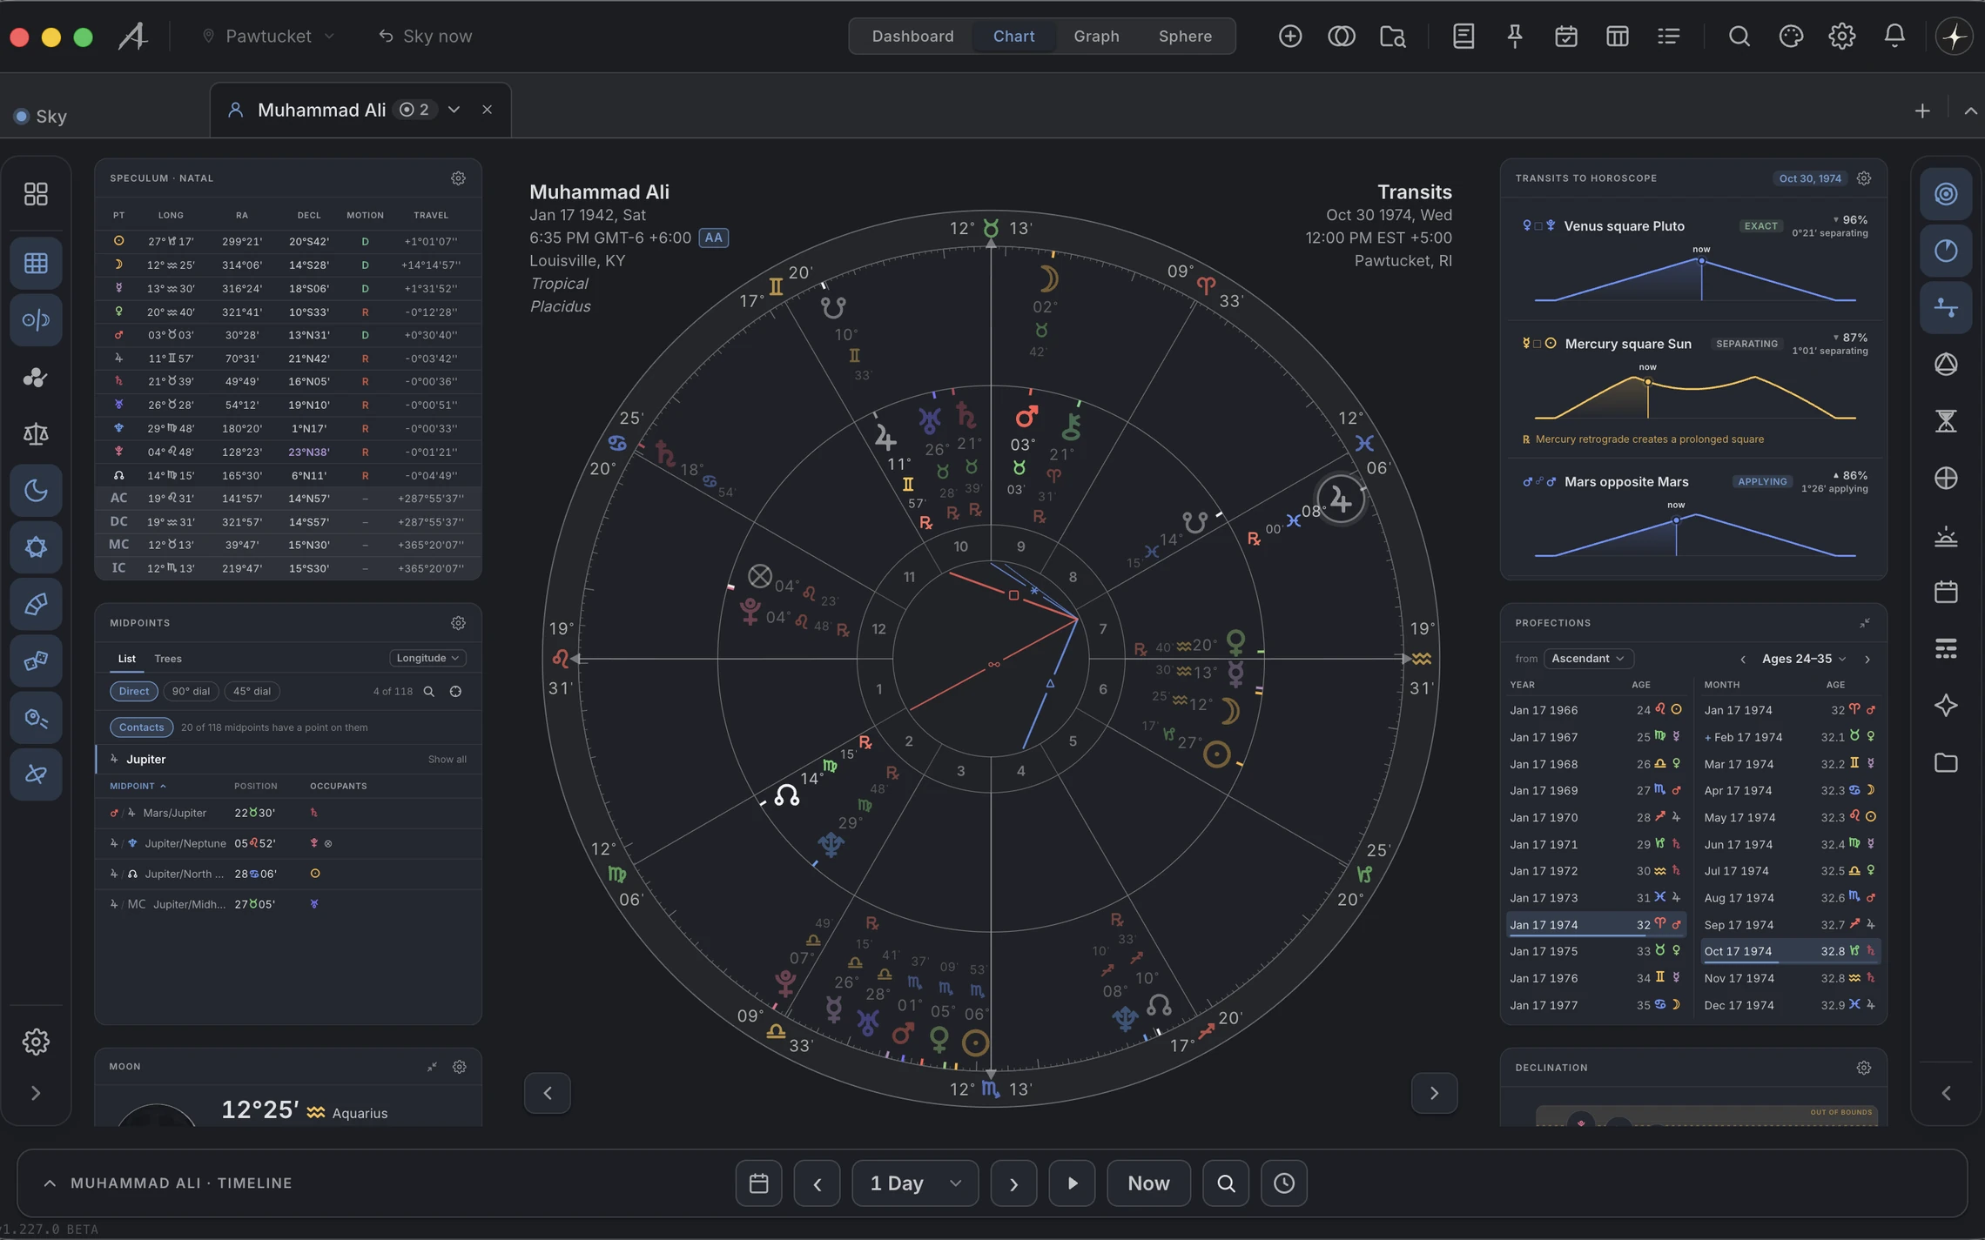Viewport: 1985px width, 1240px height.
Task: Open the chart folder search icon
Action: coord(1393,36)
